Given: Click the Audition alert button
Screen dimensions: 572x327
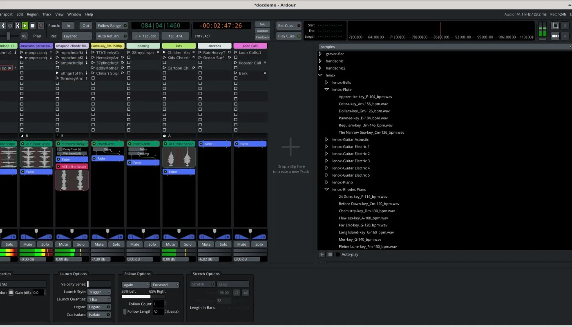Looking at the screenshot, I should pos(262,31).
